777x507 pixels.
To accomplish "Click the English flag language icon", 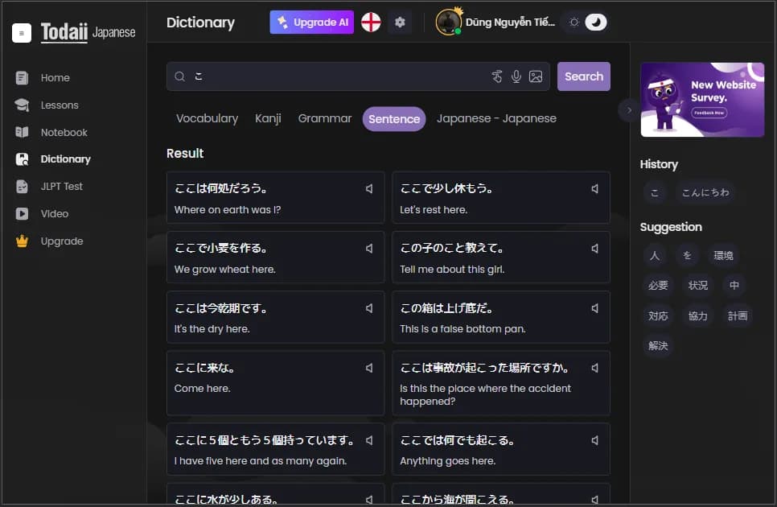I will pos(369,23).
